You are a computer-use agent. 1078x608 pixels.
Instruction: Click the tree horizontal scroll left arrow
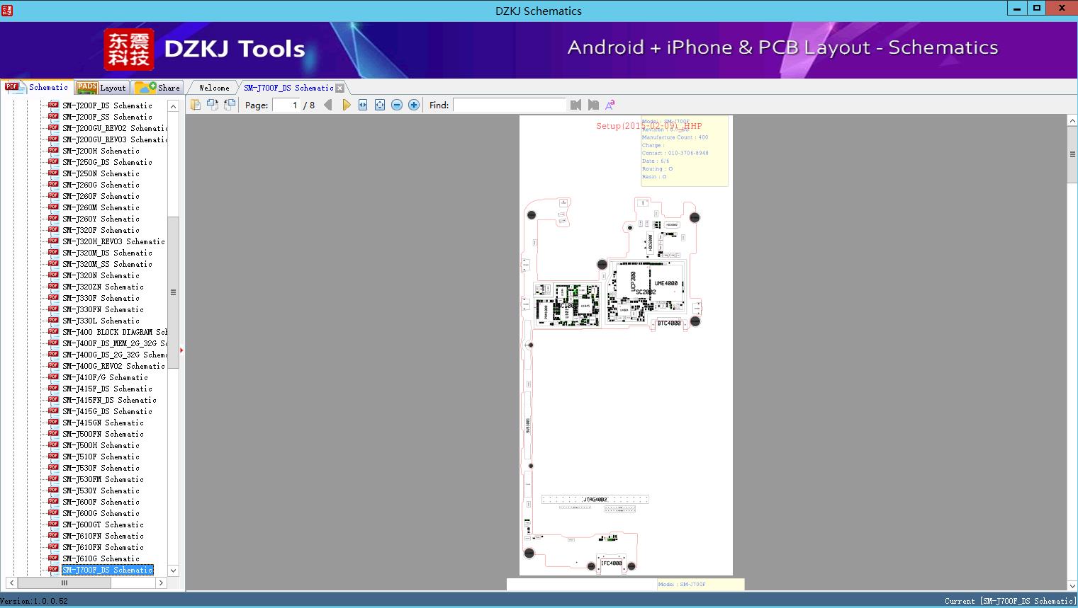click(x=11, y=583)
